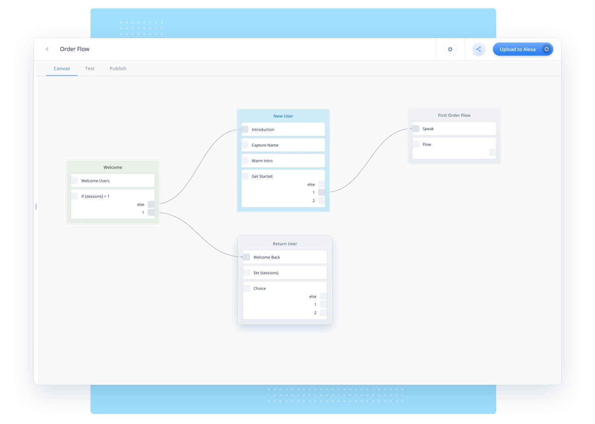Viewport: 595px width, 424px height.
Task: Click the panel handle on the left edge
Action: (x=36, y=207)
